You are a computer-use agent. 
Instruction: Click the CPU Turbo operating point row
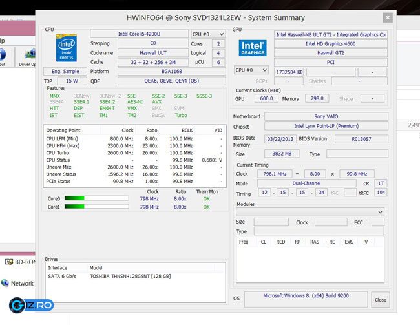pos(134,152)
